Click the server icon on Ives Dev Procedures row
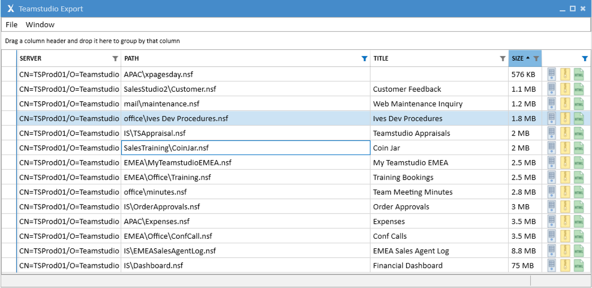Image resolution: width=592 pixels, height=288 pixels. click(551, 118)
